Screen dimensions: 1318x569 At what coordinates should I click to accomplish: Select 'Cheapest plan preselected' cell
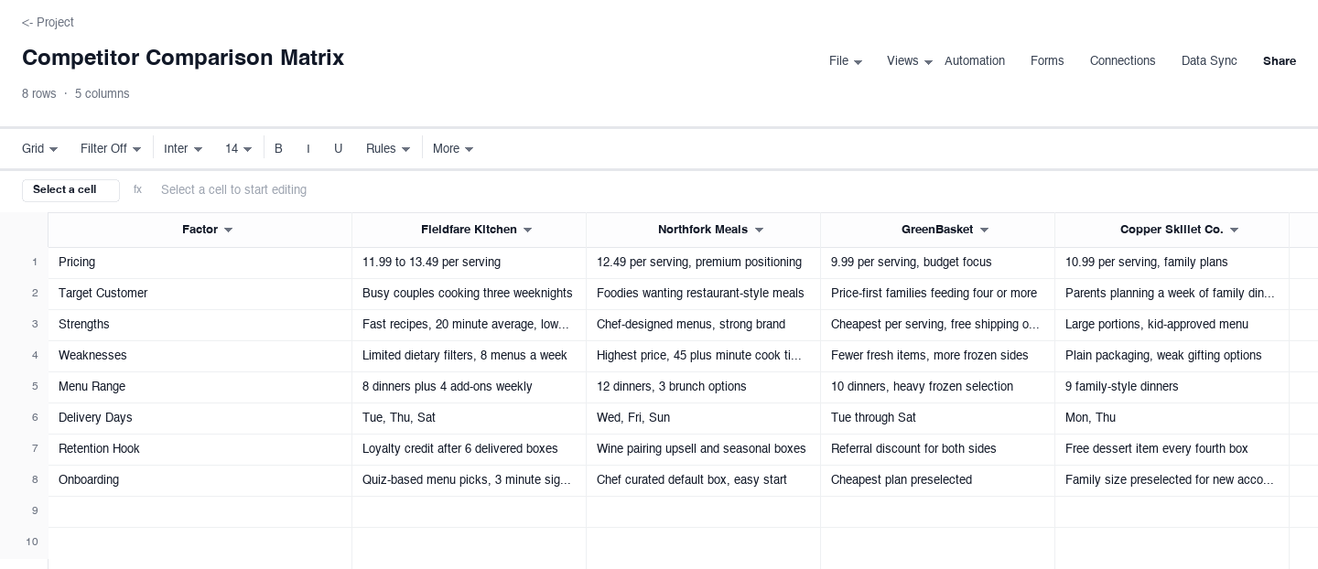(x=937, y=480)
